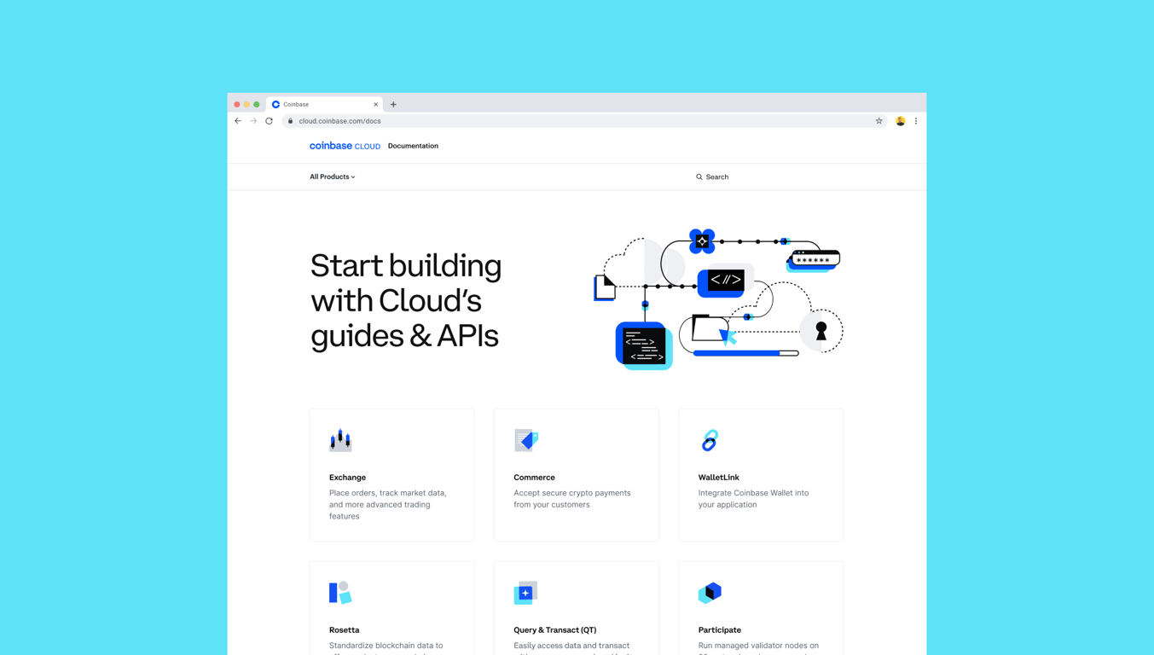
Task: Open the WalletLink card title
Action: [x=719, y=478]
